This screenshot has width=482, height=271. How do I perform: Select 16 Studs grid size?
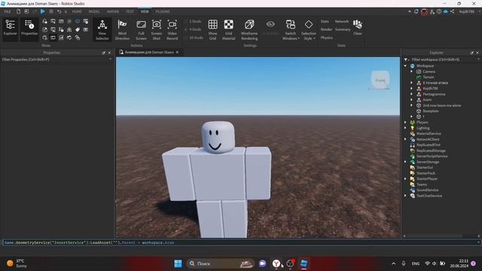coord(194,38)
